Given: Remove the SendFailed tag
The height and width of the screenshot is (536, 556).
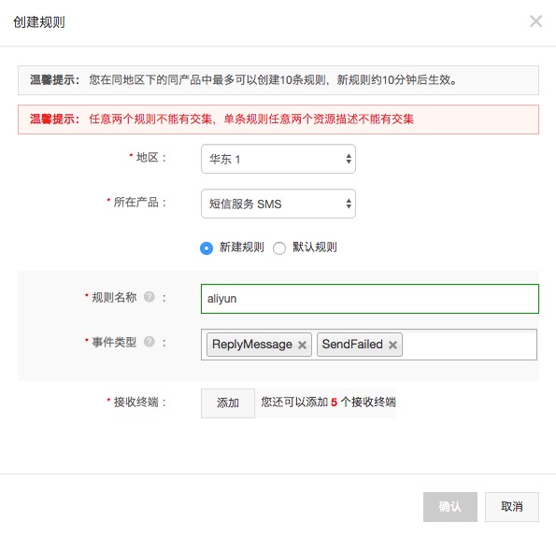Looking at the screenshot, I should tap(392, 345).
